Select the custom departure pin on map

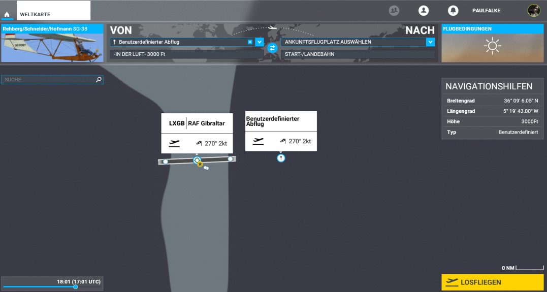click(x=281, y=158)
